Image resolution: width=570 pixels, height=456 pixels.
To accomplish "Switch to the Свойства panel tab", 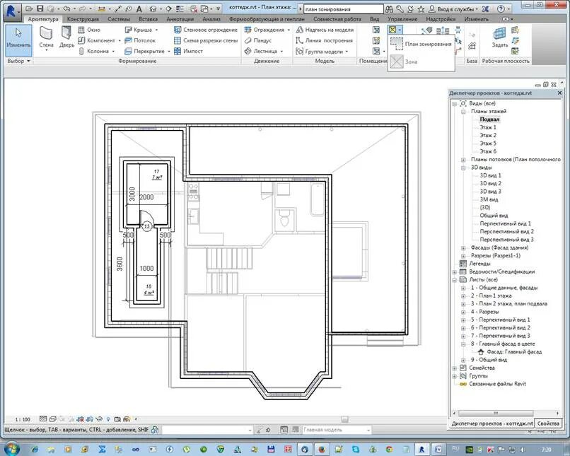I will pyautogui.click(x=548, y=423).
